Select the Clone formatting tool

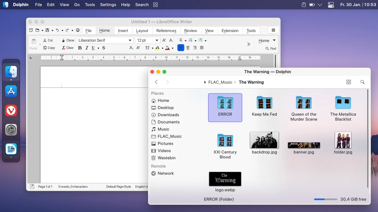coord(68,40)
